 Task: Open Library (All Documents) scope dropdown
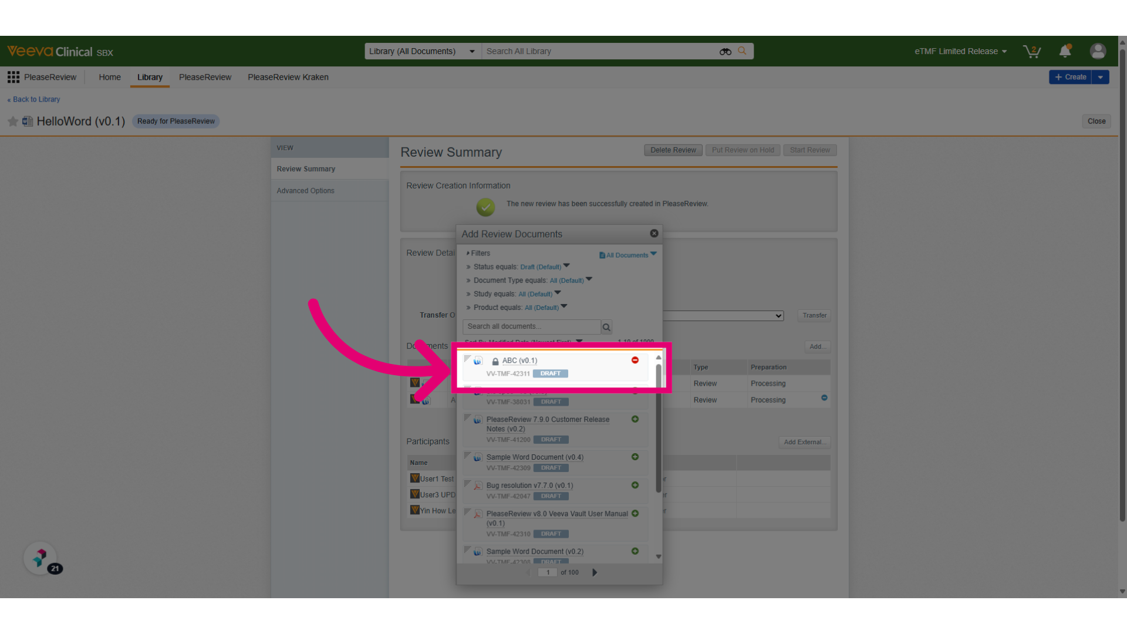pyautogui.click(x=423, y=51)
